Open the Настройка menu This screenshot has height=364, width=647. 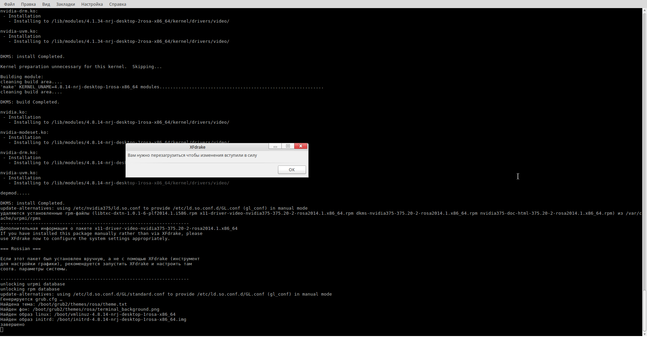click(92, 4)
